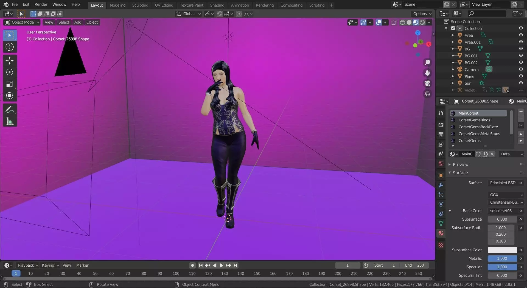Jump to the last frame

coord(235,265)
